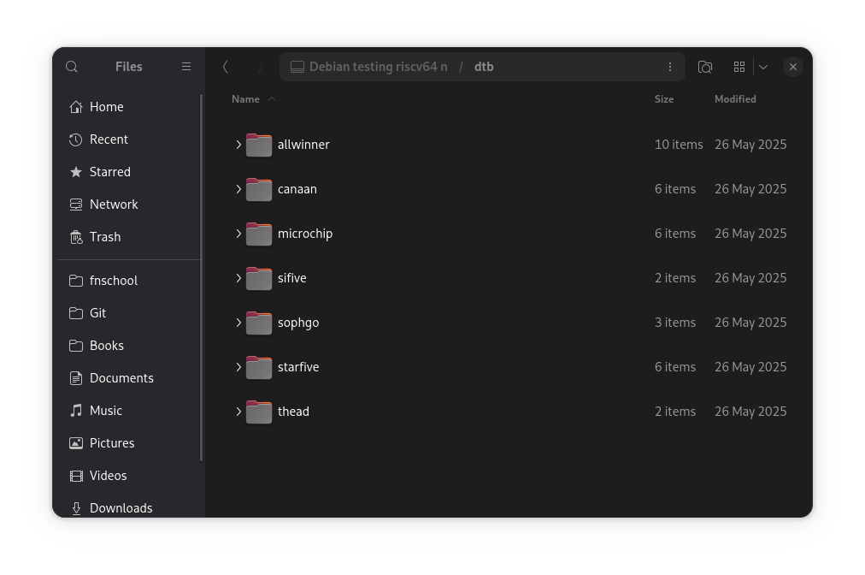865x575 pixels.
Task: Click dtb path segment
Action: (x=484, y=67)
